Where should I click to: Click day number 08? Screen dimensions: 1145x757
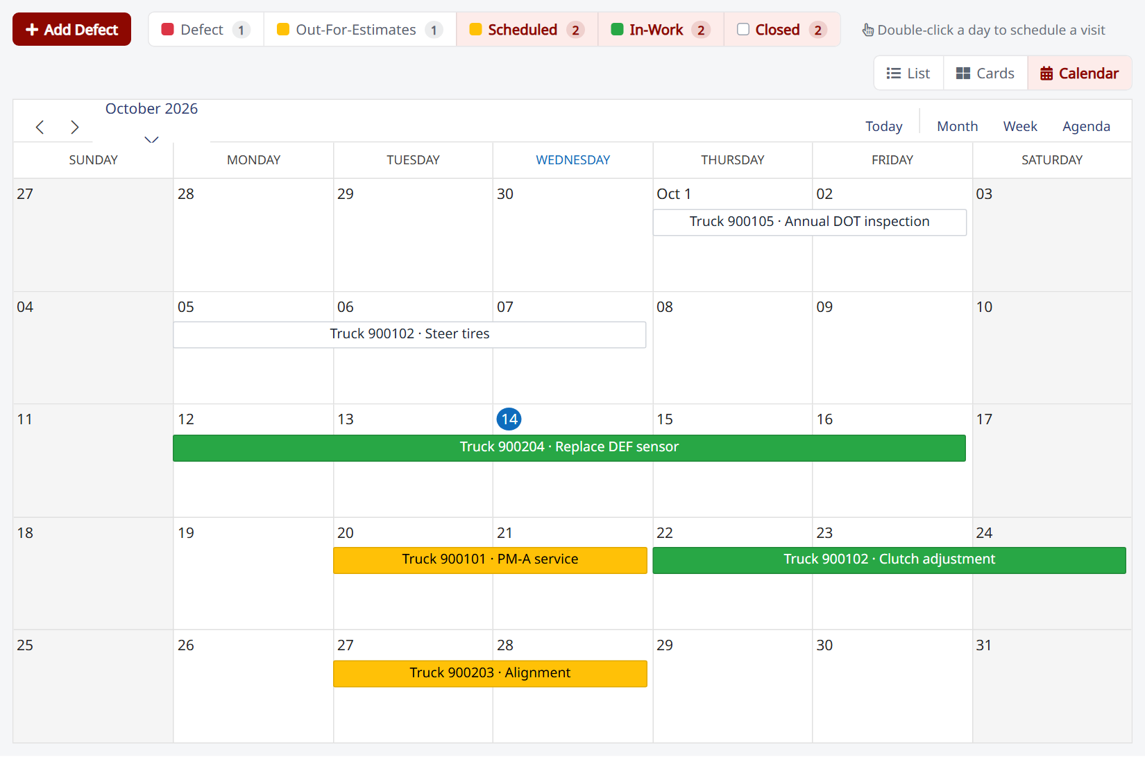click(x=665, y=307)
